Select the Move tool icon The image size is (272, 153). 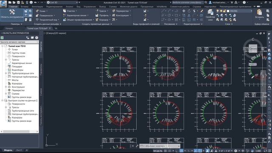coord(184,11)
